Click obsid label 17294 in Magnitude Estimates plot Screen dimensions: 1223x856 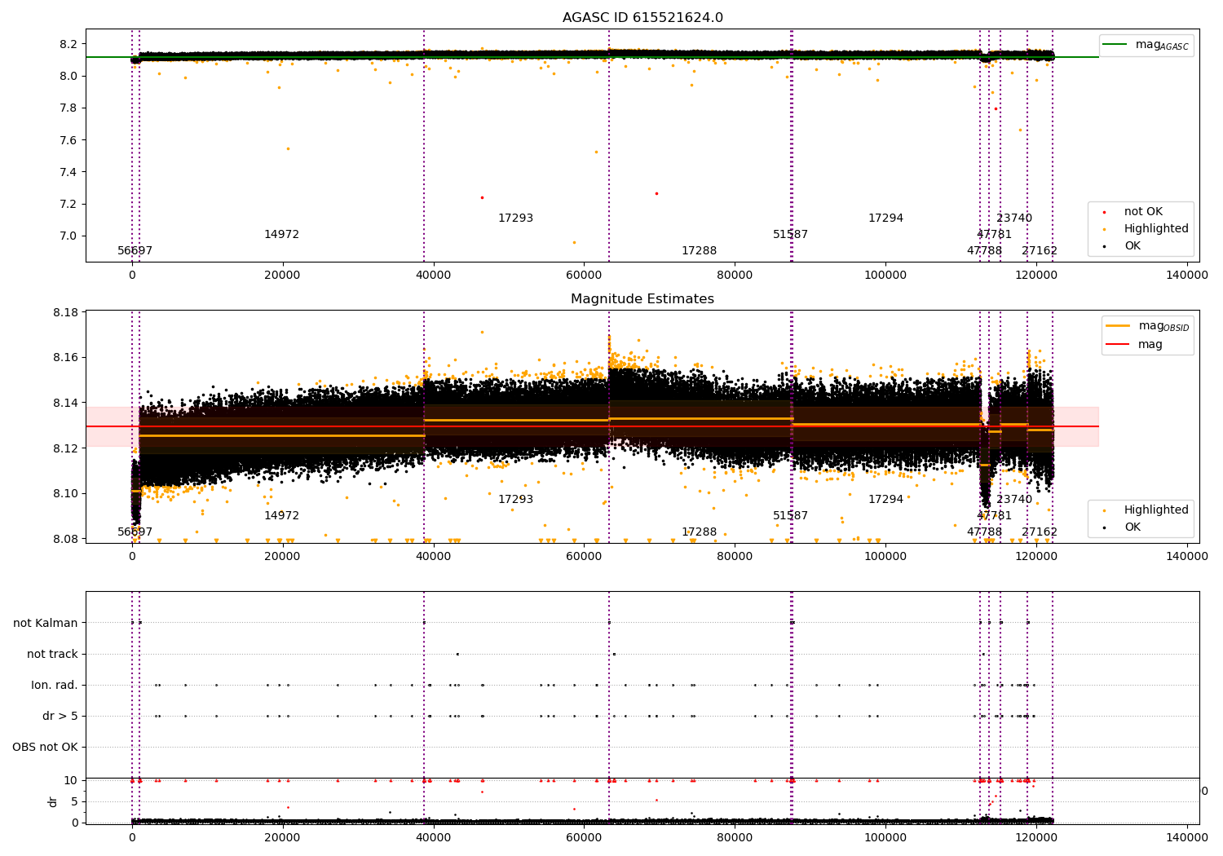click(885, 500)
